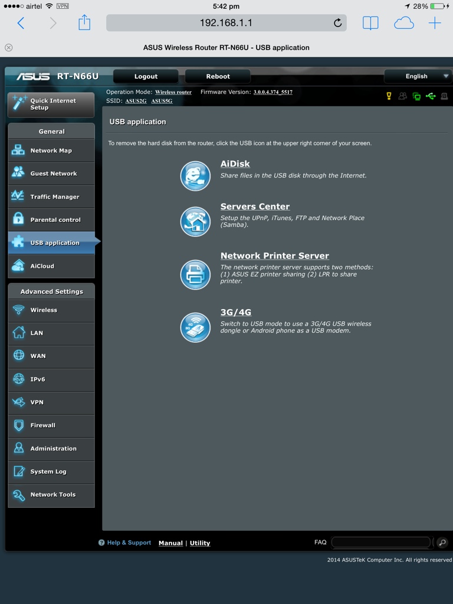Viewport: 453px width, 604px height.
Task: Click the yellow light bulb status icon
Action: [x=389, y=96]
